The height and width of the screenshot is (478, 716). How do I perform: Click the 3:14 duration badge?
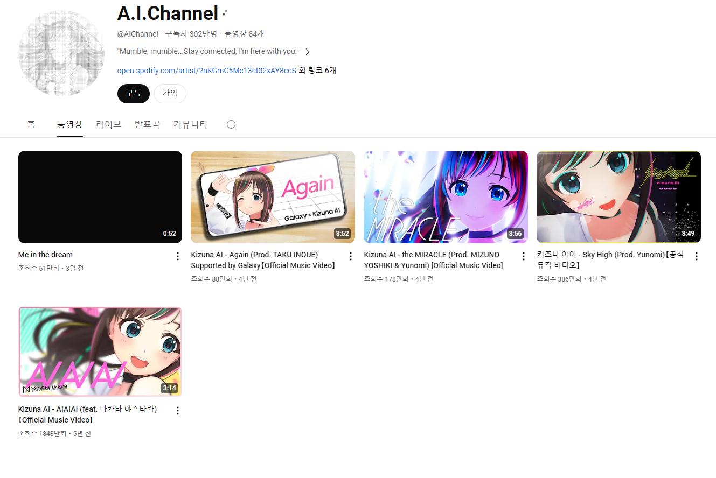point(169,388)
